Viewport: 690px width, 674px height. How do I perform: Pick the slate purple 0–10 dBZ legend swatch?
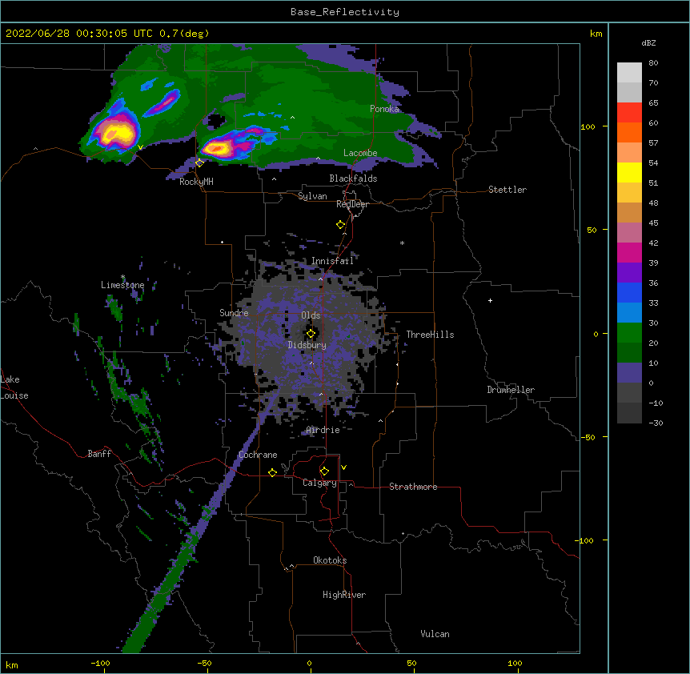tap(629, 373)
